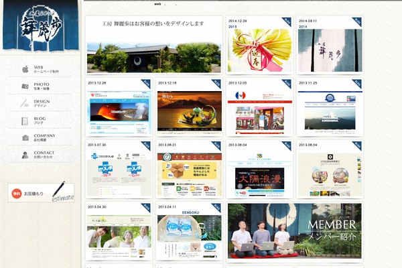
Task: Click the 2013.07.30 date text
Action: pyautogui.click(x=97, y=145)
